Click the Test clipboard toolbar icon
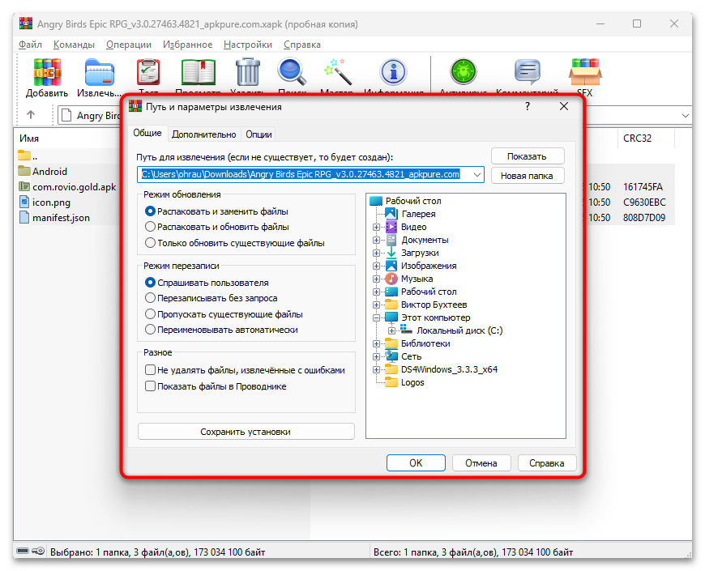 148,72
